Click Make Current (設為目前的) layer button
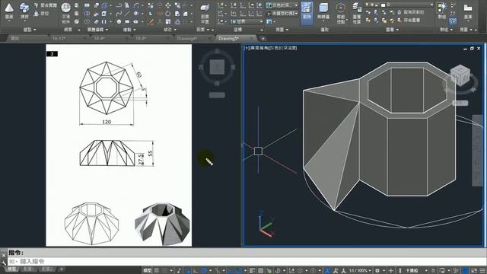 pyautogui.click(x=411, y=12)
